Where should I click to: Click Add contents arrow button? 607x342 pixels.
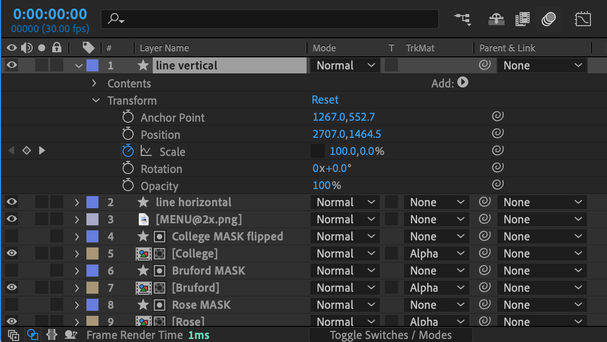463,82
